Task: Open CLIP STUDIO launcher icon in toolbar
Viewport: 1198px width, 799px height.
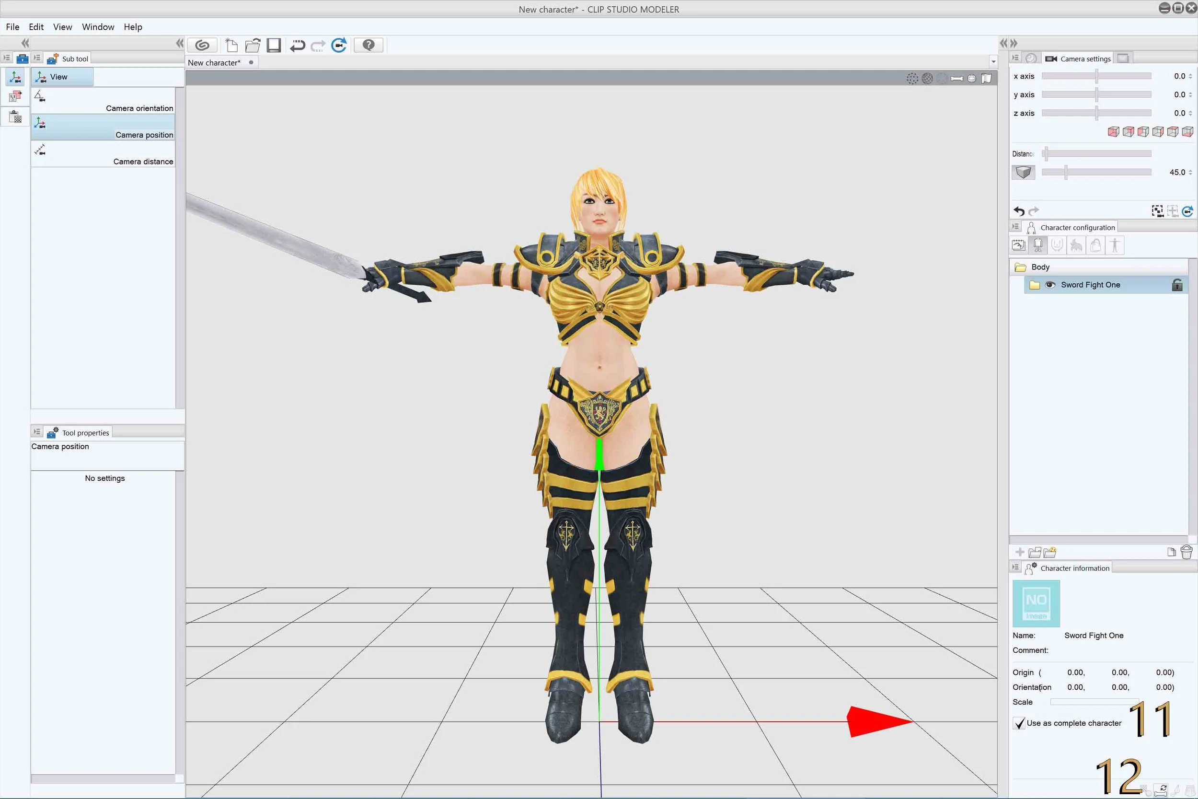Action: 202,46
